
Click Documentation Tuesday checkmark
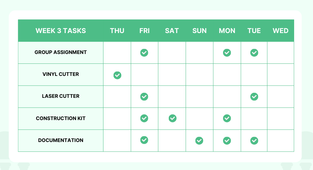254,140
